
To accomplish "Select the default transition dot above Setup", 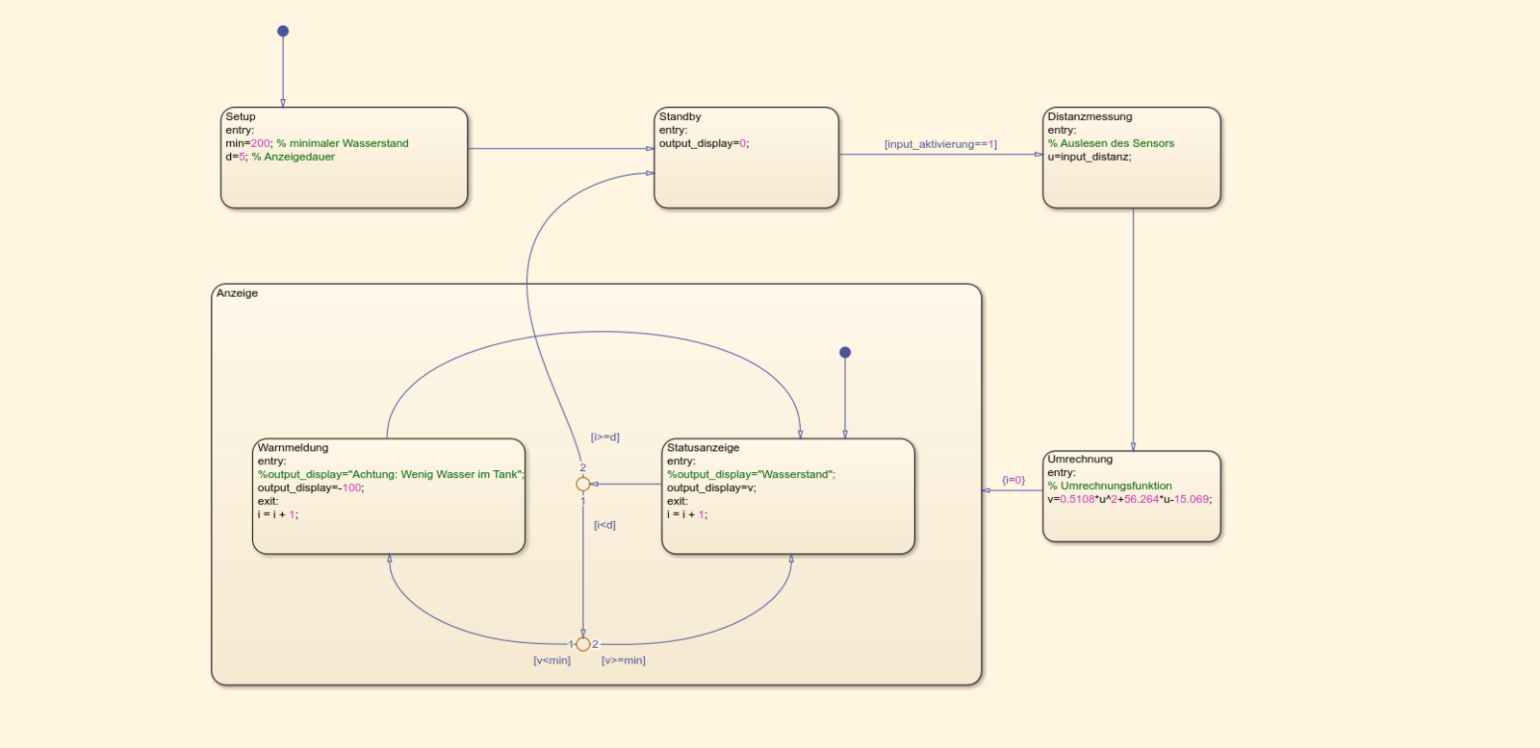I will click(283, 31).
